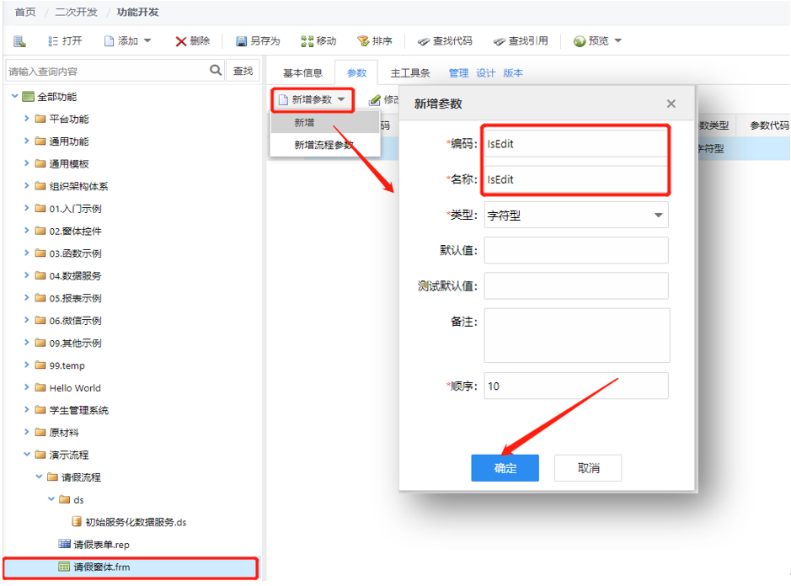Click the first toolbar icon before 打开
The height and width of the screenshot is (586, 791).
point(19,41)
